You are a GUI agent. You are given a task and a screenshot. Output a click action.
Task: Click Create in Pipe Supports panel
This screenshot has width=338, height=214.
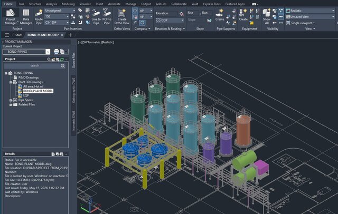pos(220,15)
